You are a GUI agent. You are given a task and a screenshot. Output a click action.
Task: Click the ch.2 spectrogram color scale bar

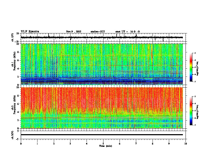point(191,111)
